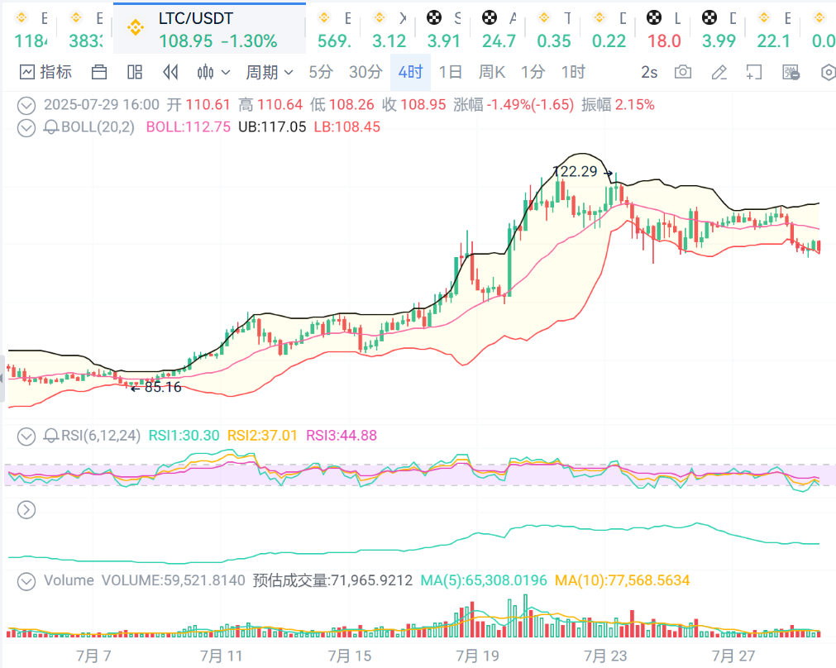Expand the collapsed indicator under RSI
This screenshot has width=836, height=668.
pos(26,510)
